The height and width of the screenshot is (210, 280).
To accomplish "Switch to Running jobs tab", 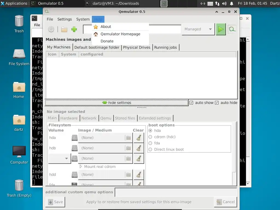I will tap(165, 47).
